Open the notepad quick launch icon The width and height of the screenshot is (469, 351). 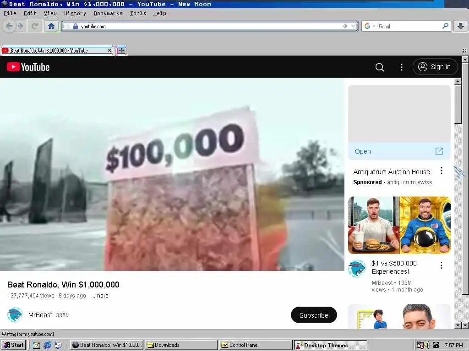tap(37, 345)
